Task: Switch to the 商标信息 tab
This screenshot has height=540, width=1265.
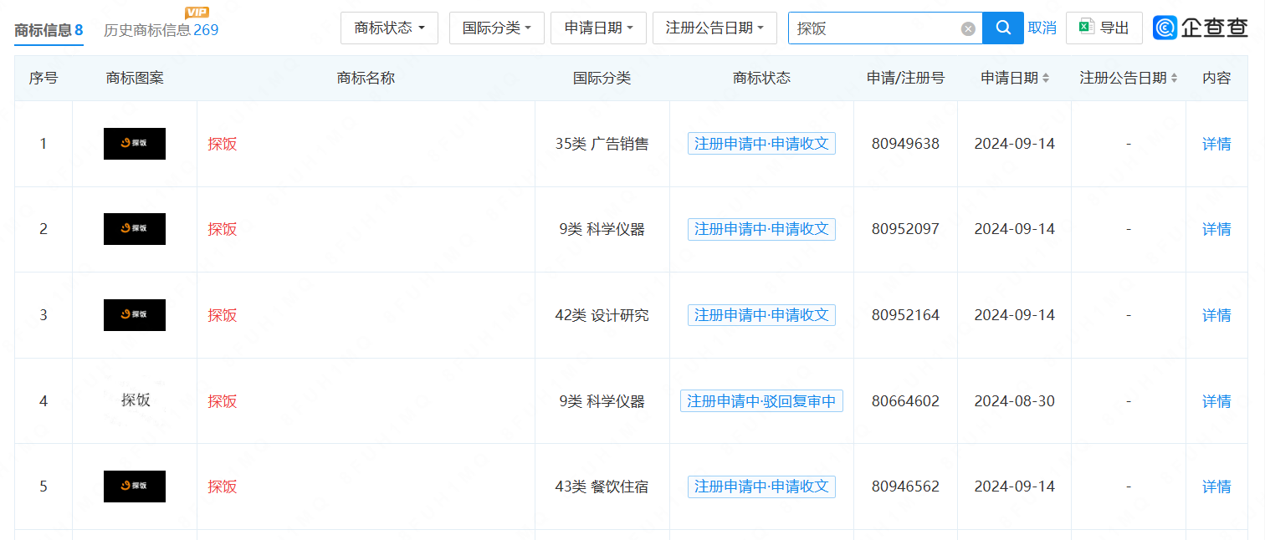Action: [x=49, y=31]
